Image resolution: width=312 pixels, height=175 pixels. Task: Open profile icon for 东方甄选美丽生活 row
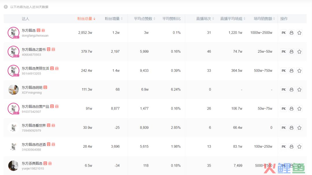tap(291, 71)
